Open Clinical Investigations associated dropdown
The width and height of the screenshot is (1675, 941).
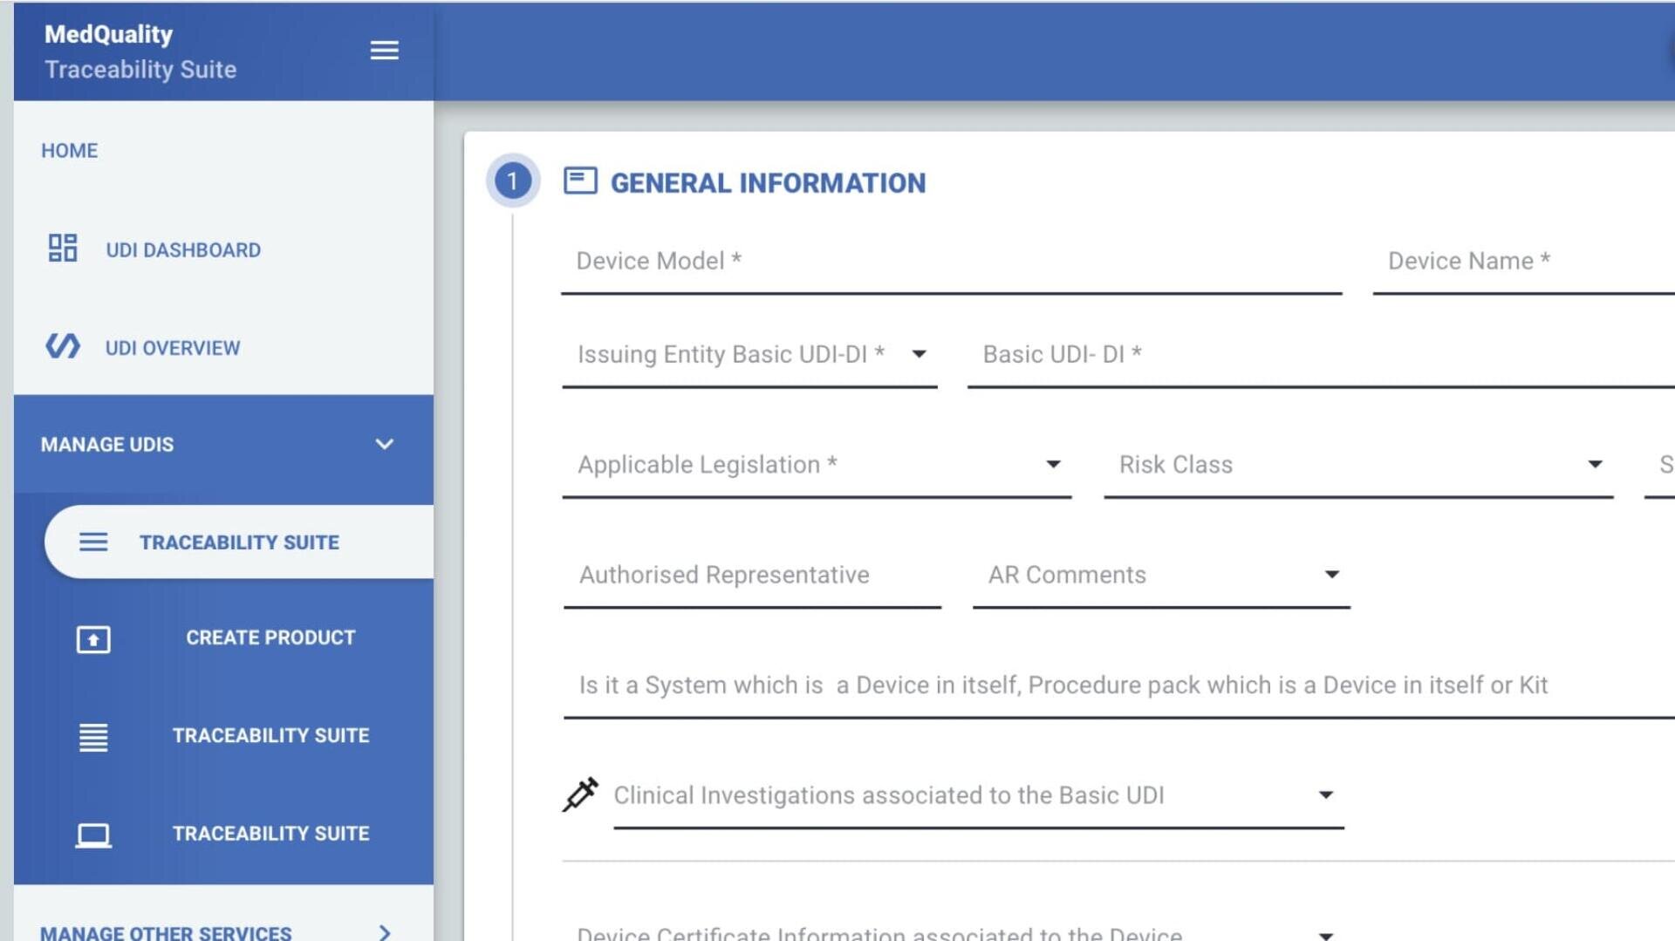pyautogui.click(x=1325, y=795)
